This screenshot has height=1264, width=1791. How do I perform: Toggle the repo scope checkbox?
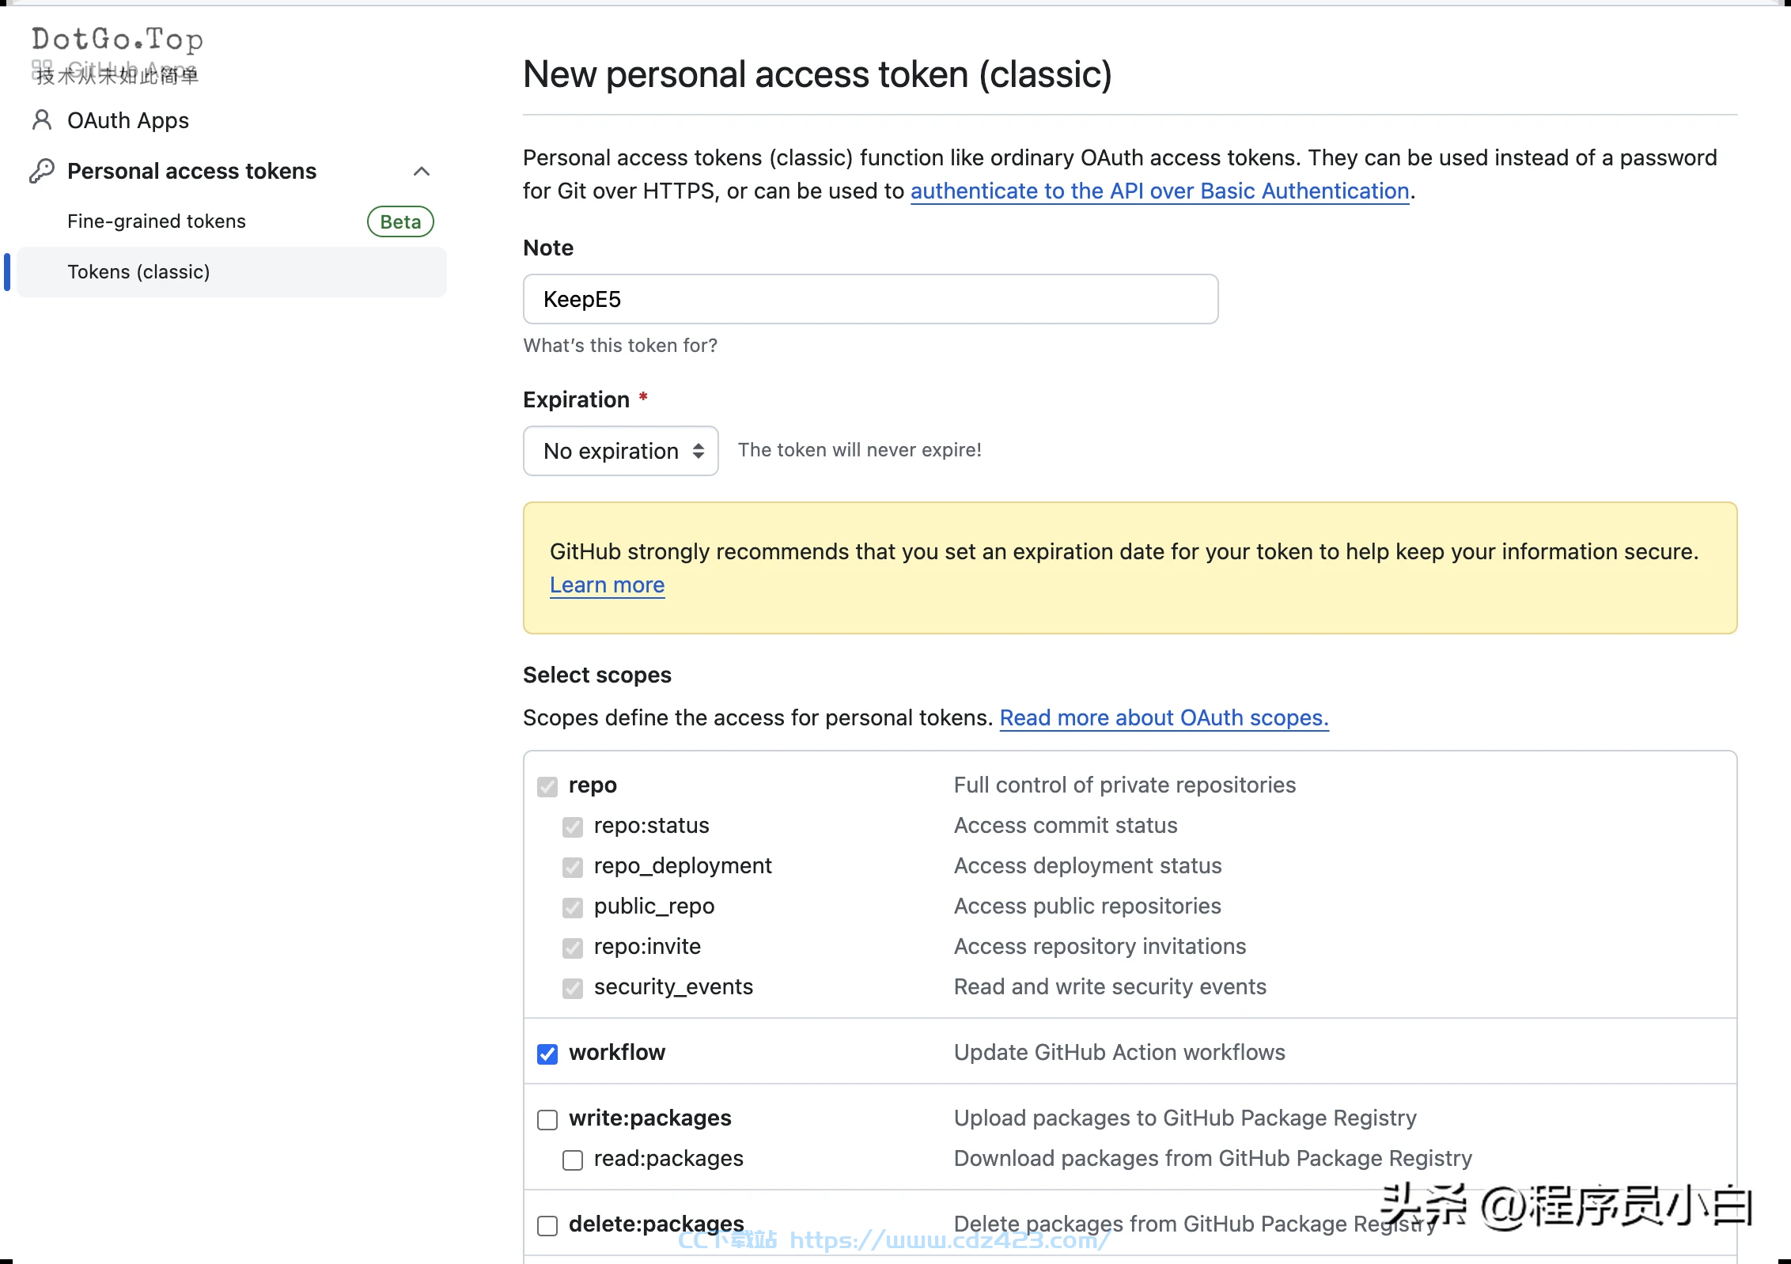547,786
